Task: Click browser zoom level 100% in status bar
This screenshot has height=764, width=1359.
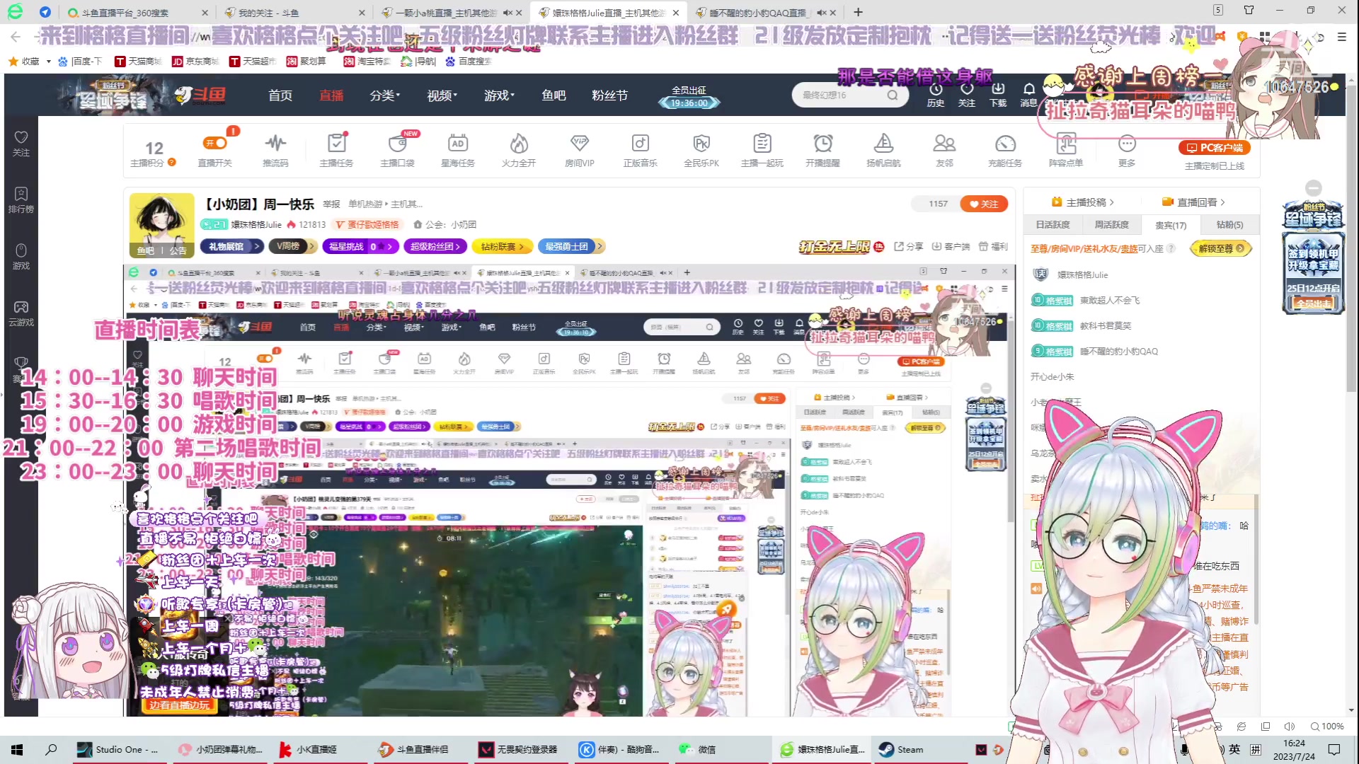Action: click(x=1327, y=727)
